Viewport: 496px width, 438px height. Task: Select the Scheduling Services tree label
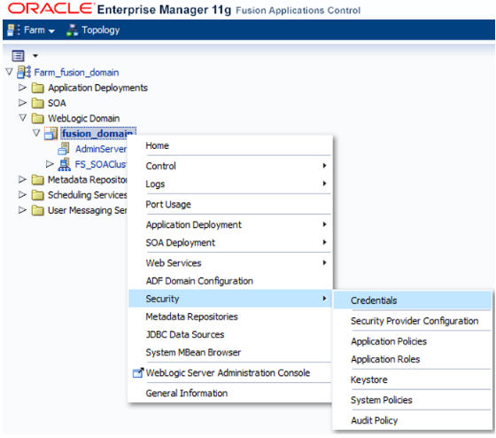tap(88, 195)
